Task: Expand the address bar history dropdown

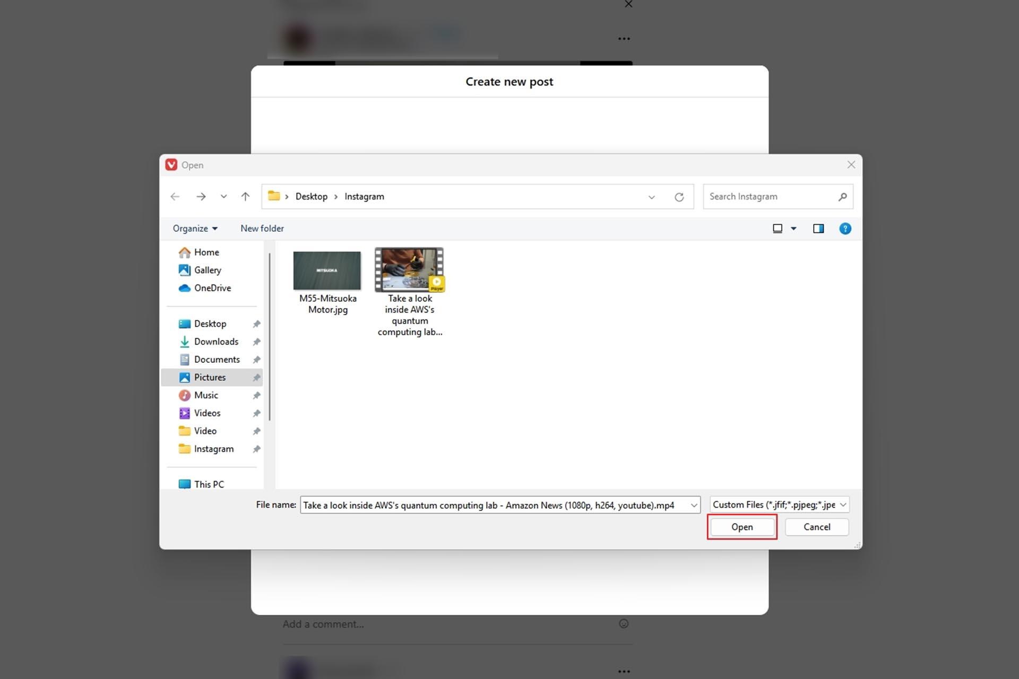Action: (x=651, y=197)
